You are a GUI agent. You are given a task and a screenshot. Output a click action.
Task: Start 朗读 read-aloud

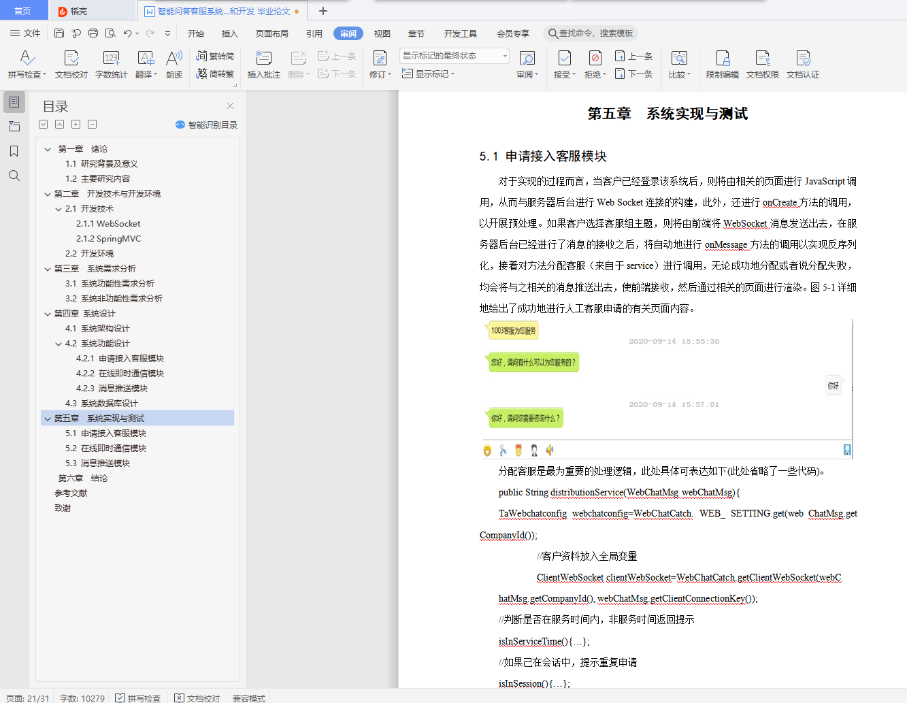coord(174,63)
